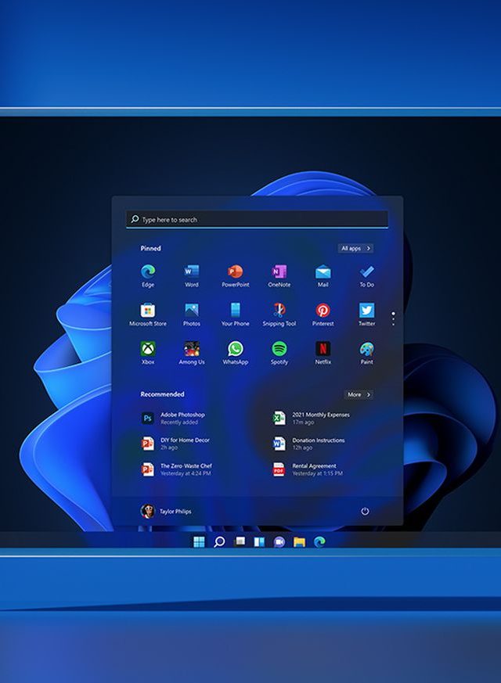Image resolution: width=501 pixels, height=683 pixels.
Task: Start the Xbox app
Action: (148, 350)
